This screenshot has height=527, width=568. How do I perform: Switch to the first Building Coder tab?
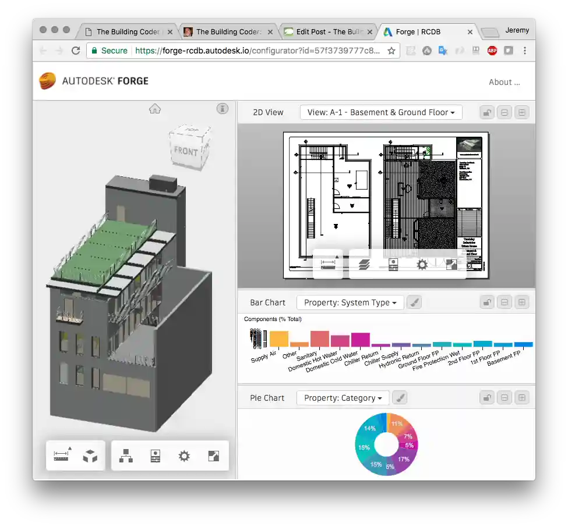pyautogui.click(x=129, y=32)
